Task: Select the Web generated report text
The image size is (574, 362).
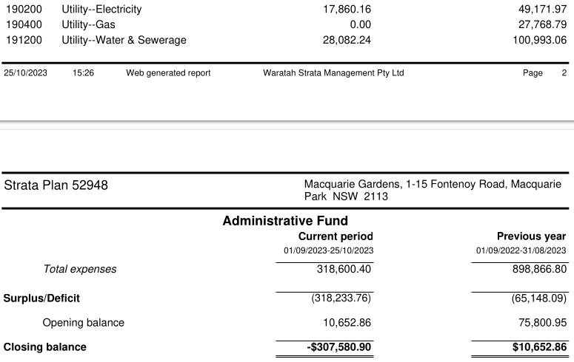Action: pyautogui.click(x=168, y=73)
